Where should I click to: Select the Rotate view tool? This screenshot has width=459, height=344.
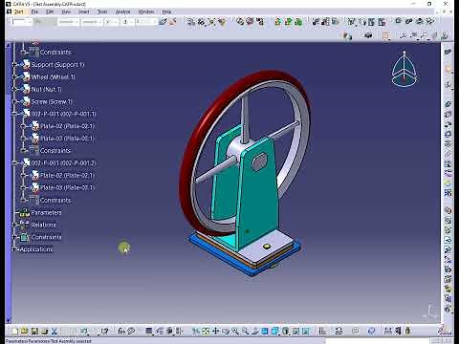pos(226,332)
